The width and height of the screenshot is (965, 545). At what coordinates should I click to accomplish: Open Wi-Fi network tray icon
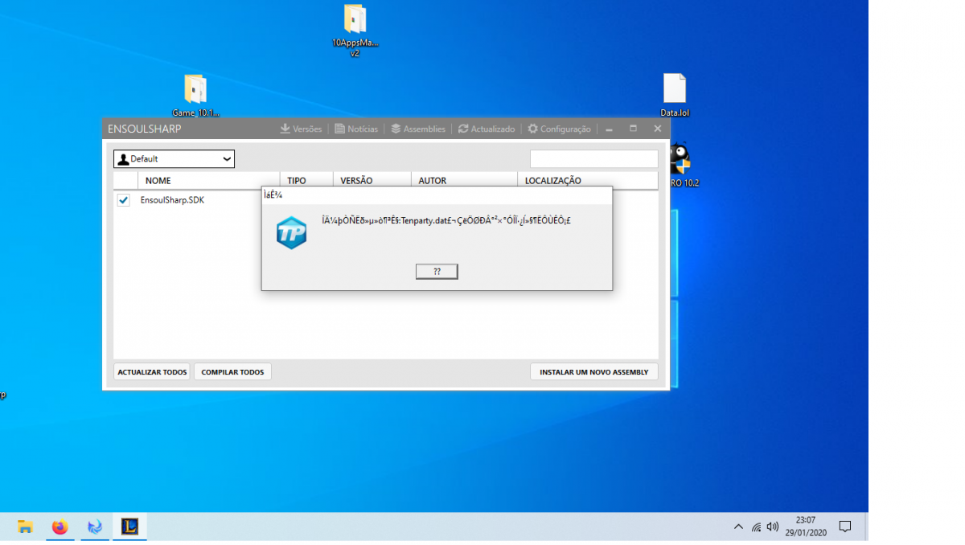[x=756, y=527]
